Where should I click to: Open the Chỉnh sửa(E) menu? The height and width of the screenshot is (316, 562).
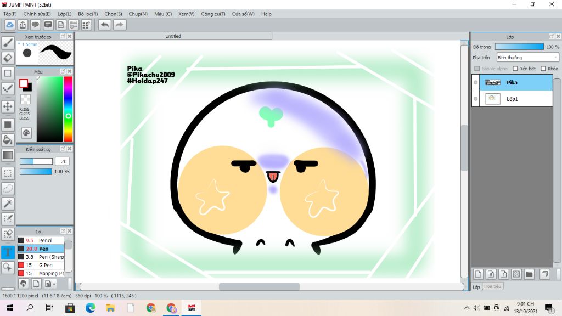[37, 14]
